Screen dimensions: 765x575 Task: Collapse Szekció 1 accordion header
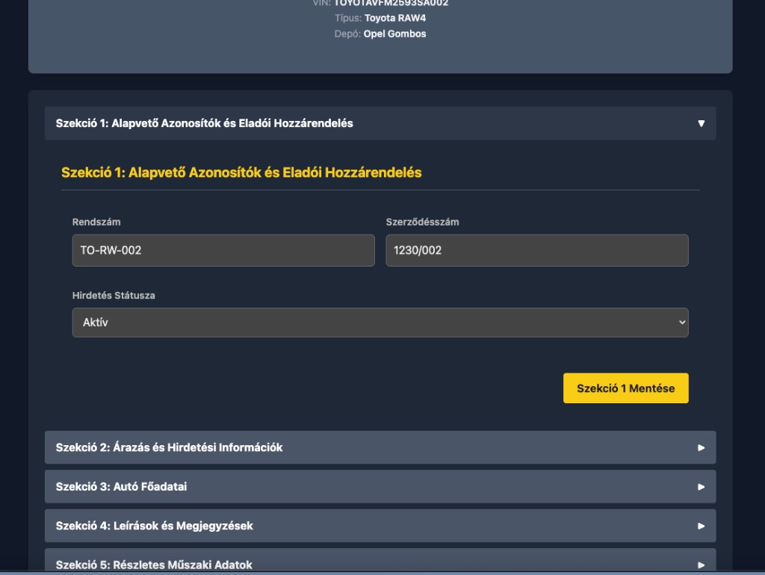pyautogui.click(x=380, y=123)
